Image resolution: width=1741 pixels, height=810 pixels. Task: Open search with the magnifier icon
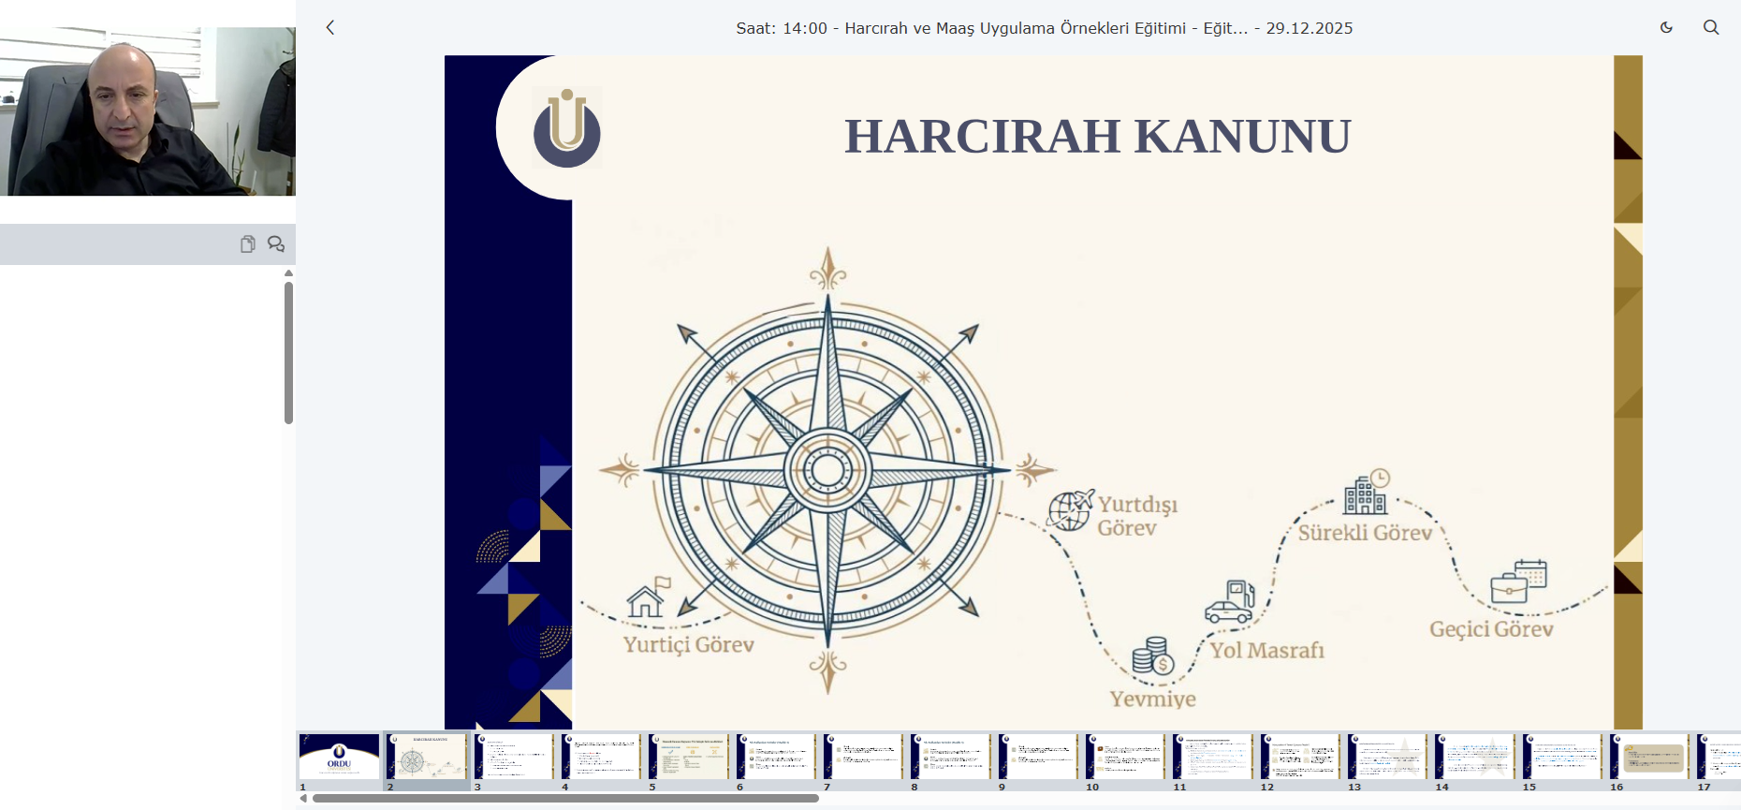coord(1711,28)
